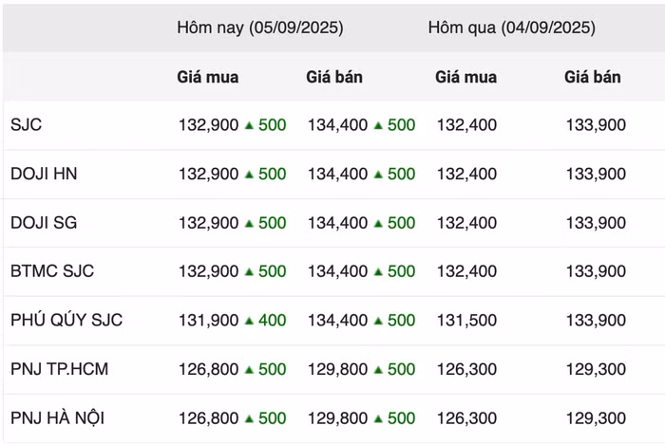
Task: Select the Hôm nay (05/09/2025) column header
Action: [259, 28]
